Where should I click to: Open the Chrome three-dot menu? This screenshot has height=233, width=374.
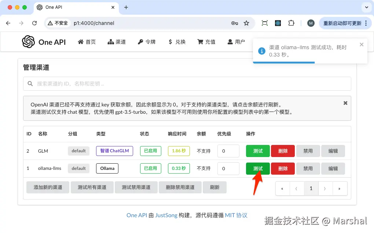point(366,23)
